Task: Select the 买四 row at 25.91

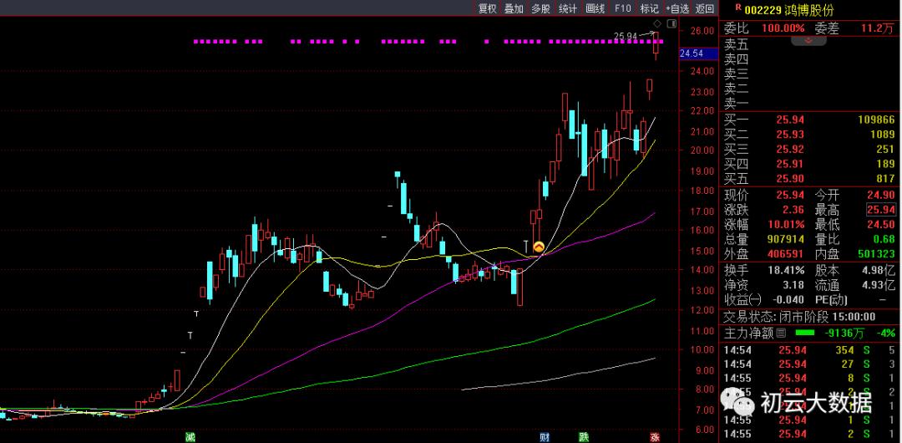Action: pos(810,164)
